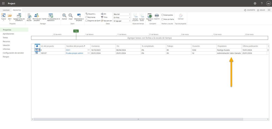Screen dimensions: 272x129
Task: Select the Administración Valor Ganado cell
Action: [229, 53]
